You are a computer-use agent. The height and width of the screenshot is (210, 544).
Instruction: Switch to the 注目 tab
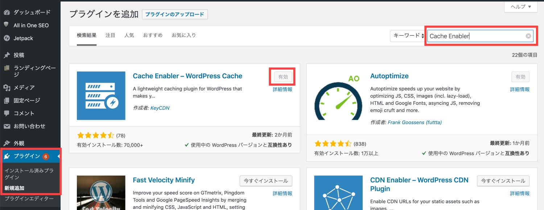110,35
